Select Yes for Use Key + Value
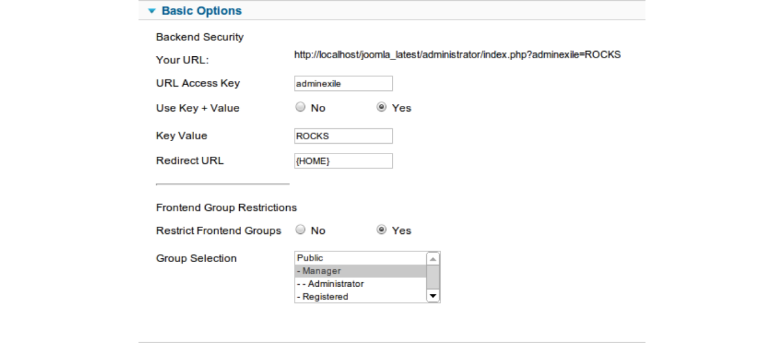This screenshot has height=343, width=784. point(382,107)
